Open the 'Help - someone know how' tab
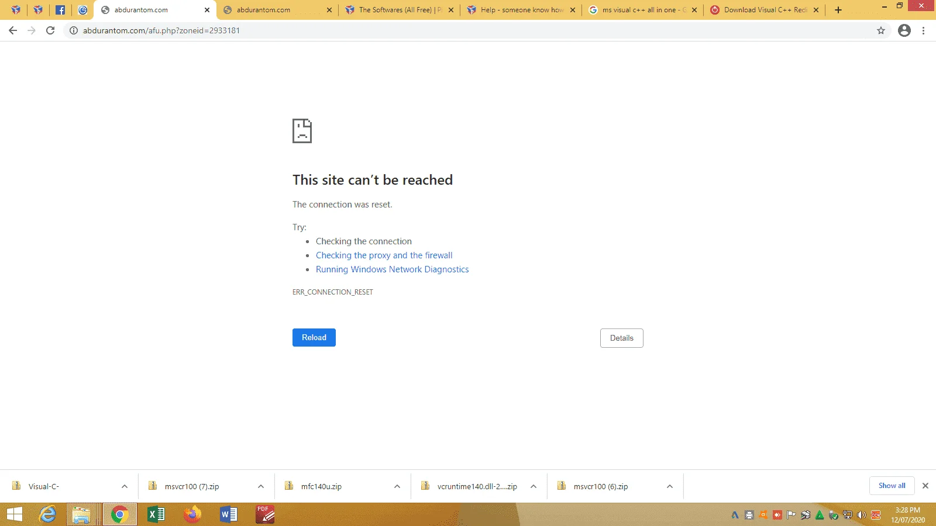 click(x=521, y=10)
